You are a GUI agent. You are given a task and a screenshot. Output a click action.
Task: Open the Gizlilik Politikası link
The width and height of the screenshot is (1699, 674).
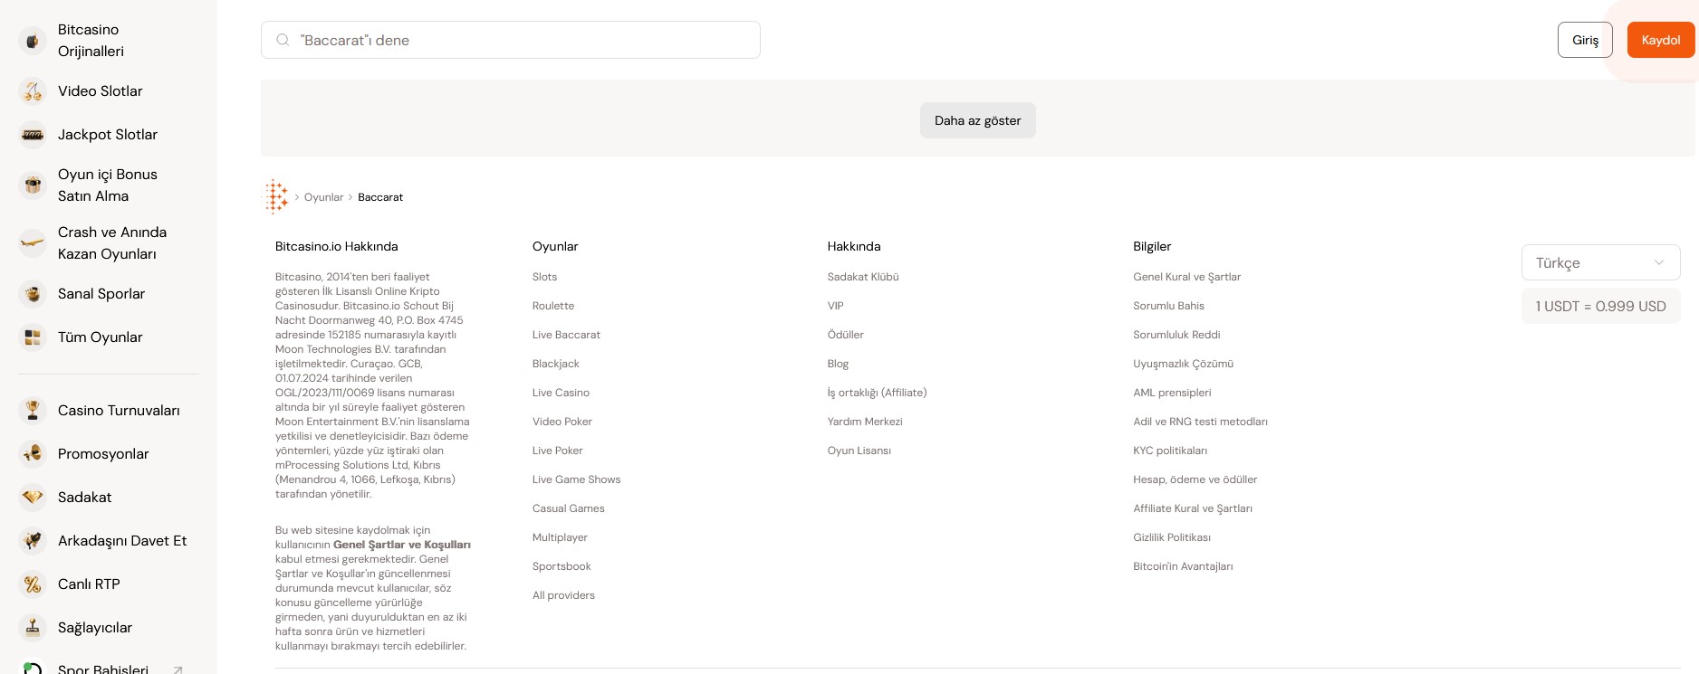pyautogui.click(x=1172, y=537)
